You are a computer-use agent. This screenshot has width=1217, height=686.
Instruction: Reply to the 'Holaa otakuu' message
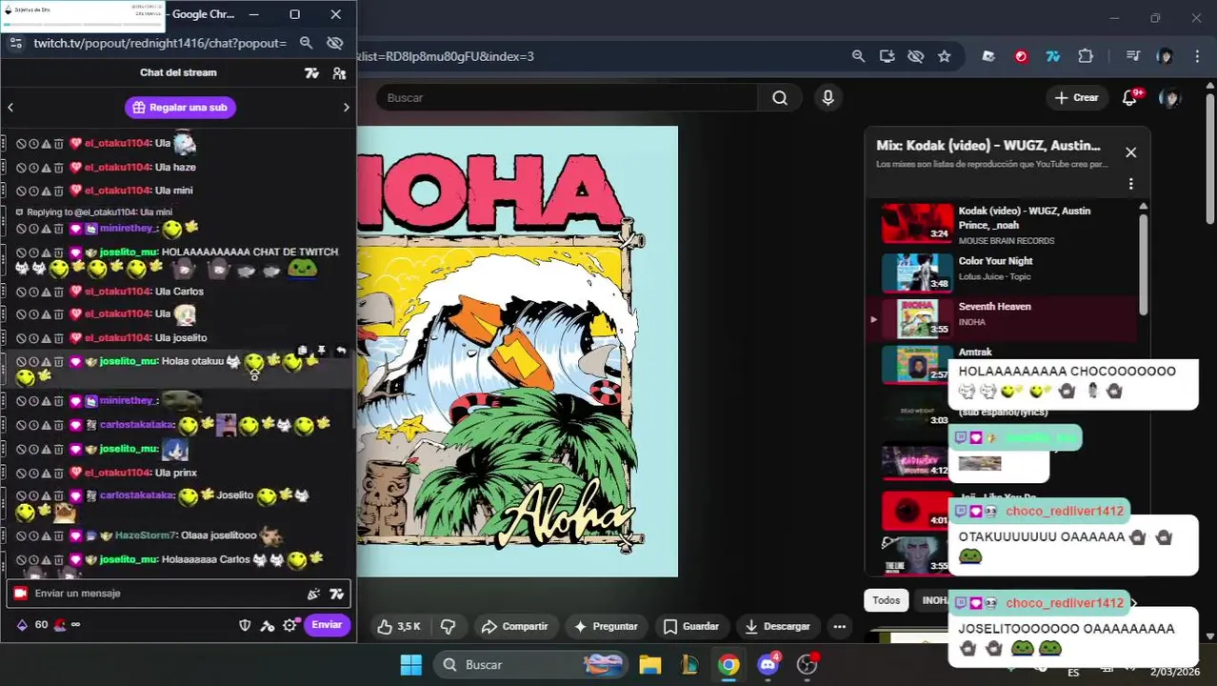341,352
